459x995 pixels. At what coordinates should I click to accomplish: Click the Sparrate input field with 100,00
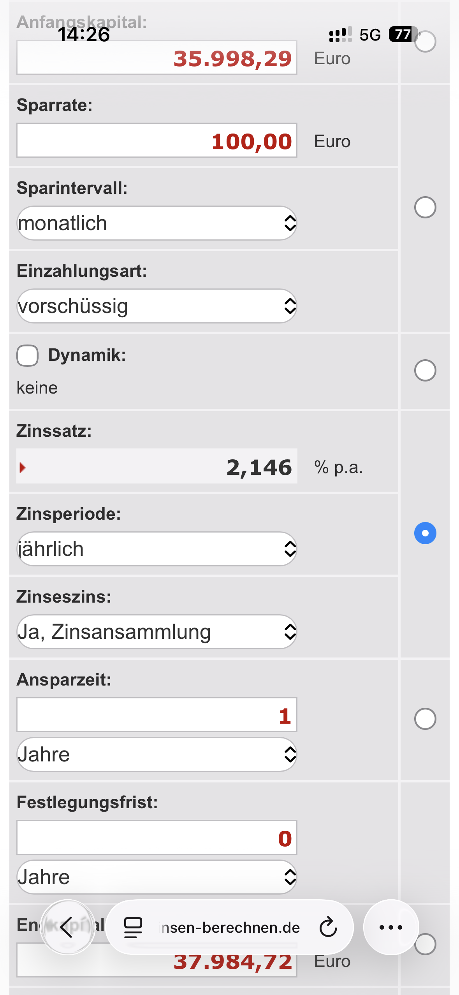point(157,141)
